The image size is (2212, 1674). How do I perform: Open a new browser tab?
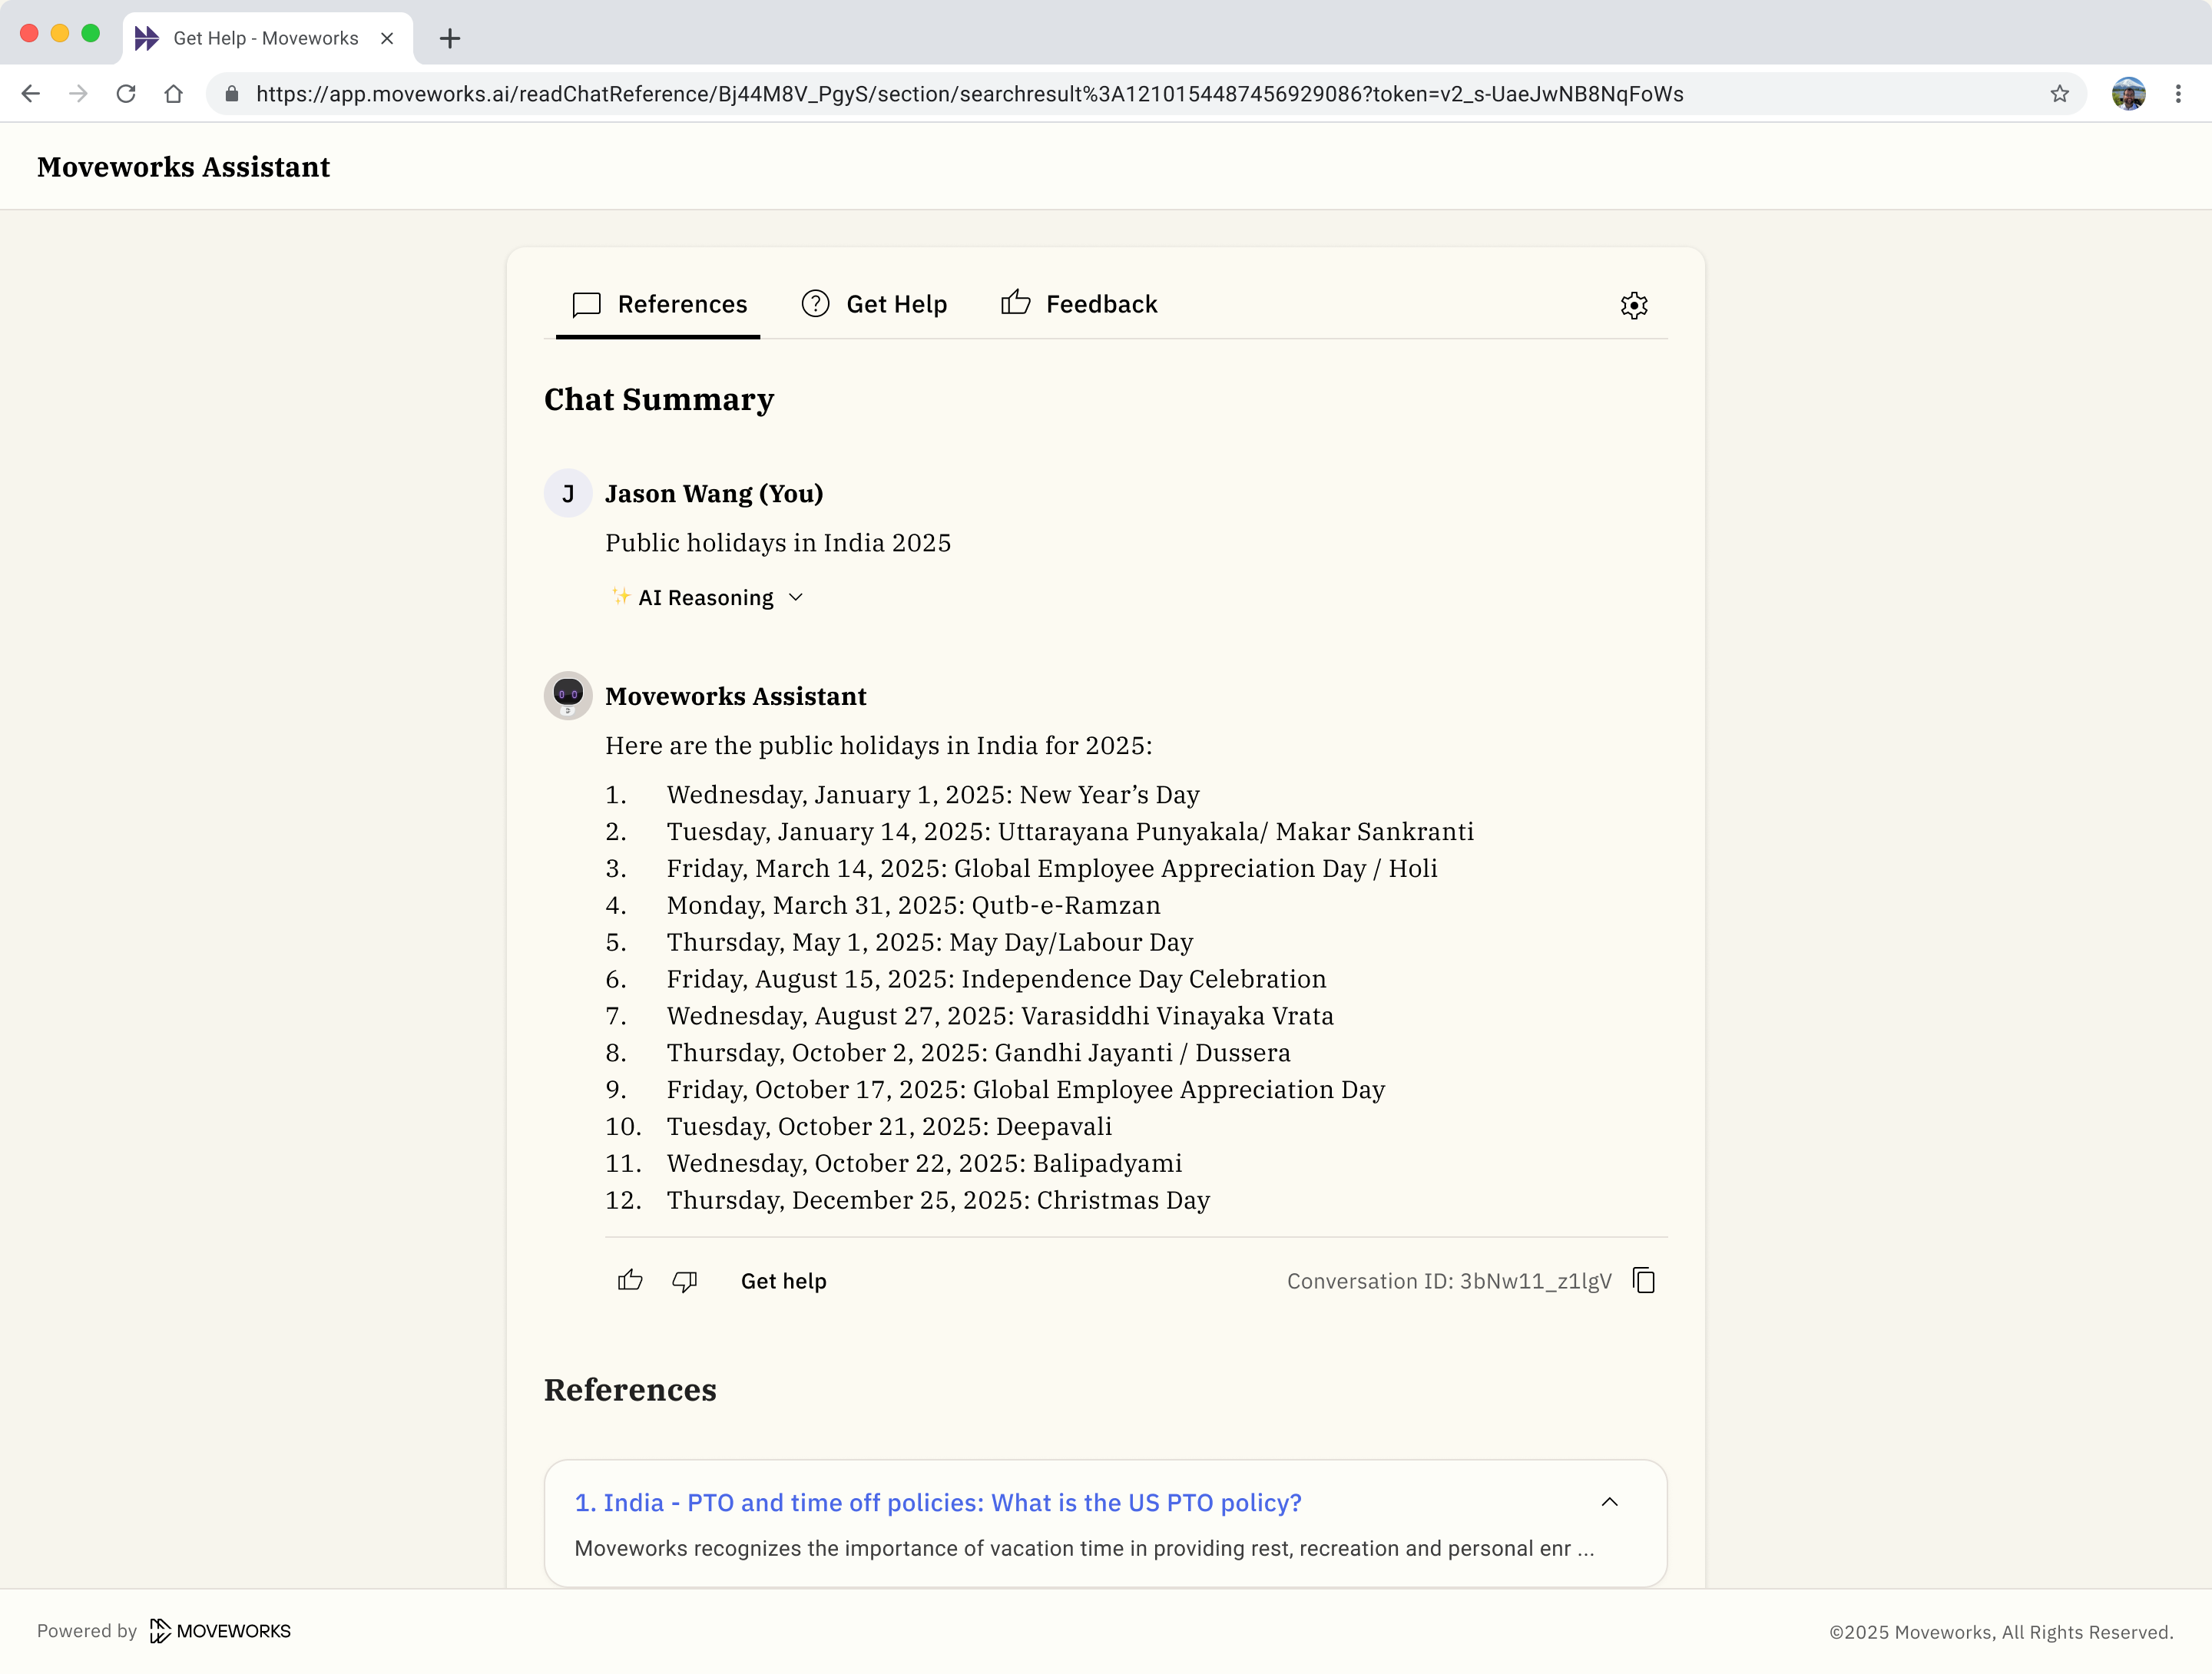[450, 38]
